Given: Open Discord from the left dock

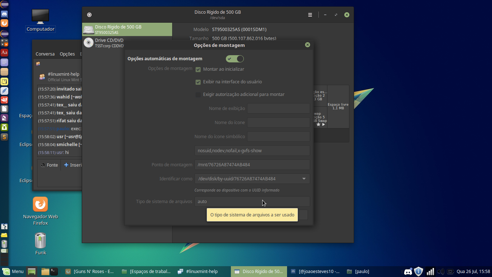Looking at the screenshot, I should click(x=4, y=14).
